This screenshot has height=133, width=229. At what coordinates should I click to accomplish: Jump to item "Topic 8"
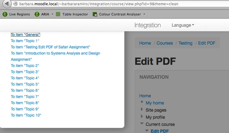tap(25, 103)
